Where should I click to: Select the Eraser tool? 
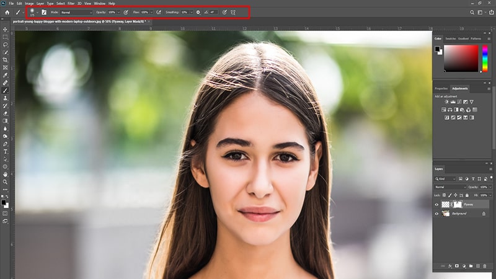point(5,113)
